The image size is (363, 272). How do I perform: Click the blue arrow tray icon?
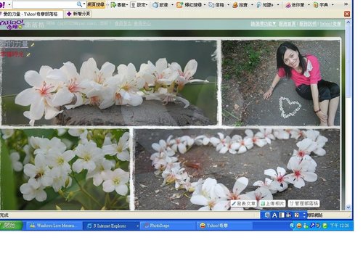click(312, 226)
